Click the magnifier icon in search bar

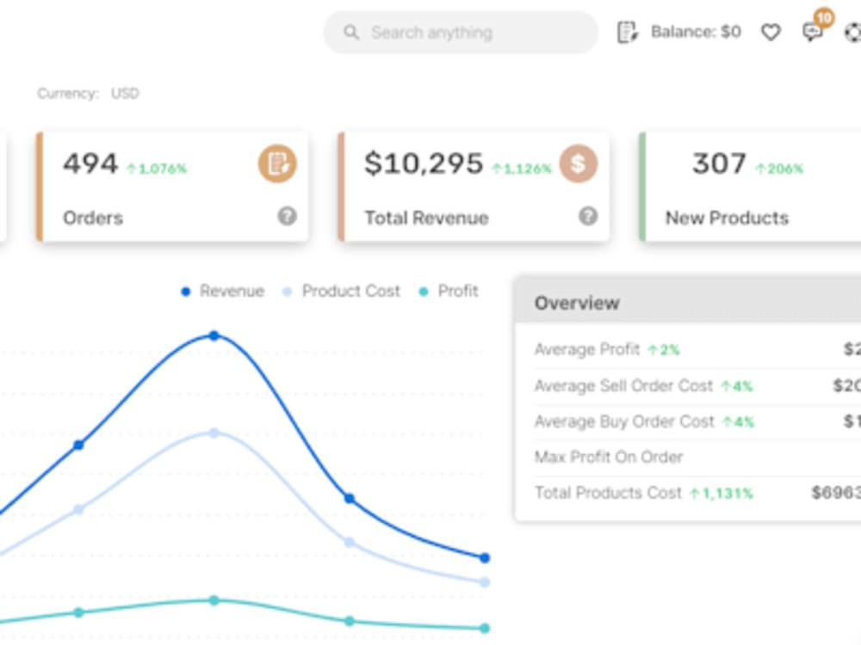point(351,33)
